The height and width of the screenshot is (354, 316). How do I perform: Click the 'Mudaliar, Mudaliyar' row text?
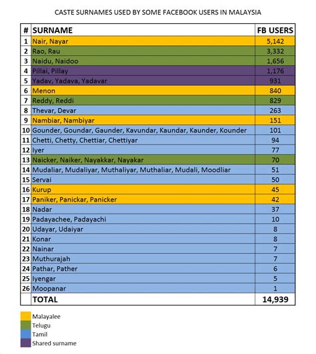[131, 170]
